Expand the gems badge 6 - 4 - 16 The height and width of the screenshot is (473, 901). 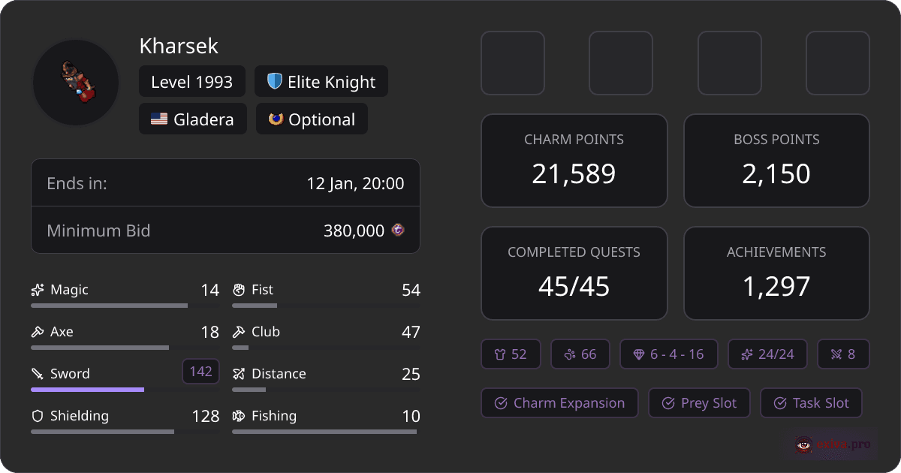pyautogui.click(x=668, y=354)
